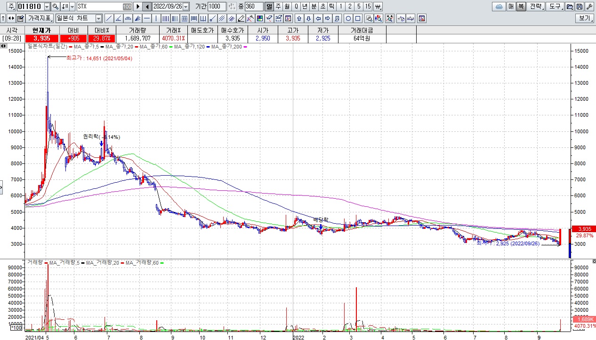Click the memo edit icon
The image size is (596, 340).
pyautogui.click(x=20, y=18)
